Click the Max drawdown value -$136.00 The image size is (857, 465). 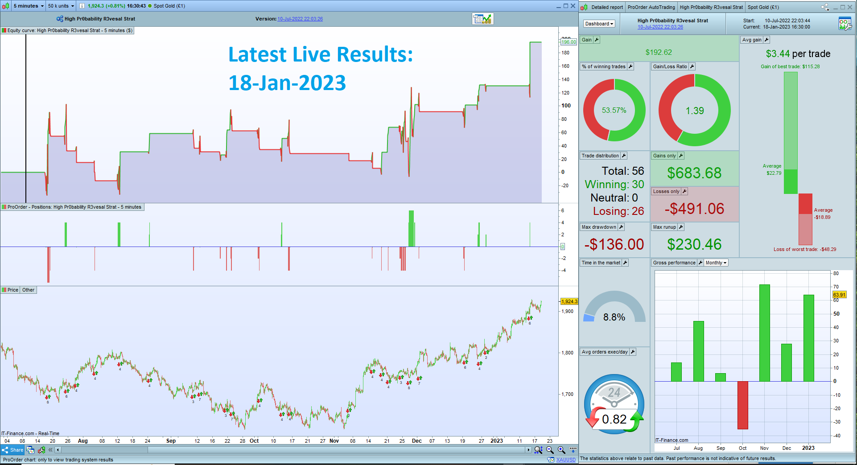(x=614, y=244)
